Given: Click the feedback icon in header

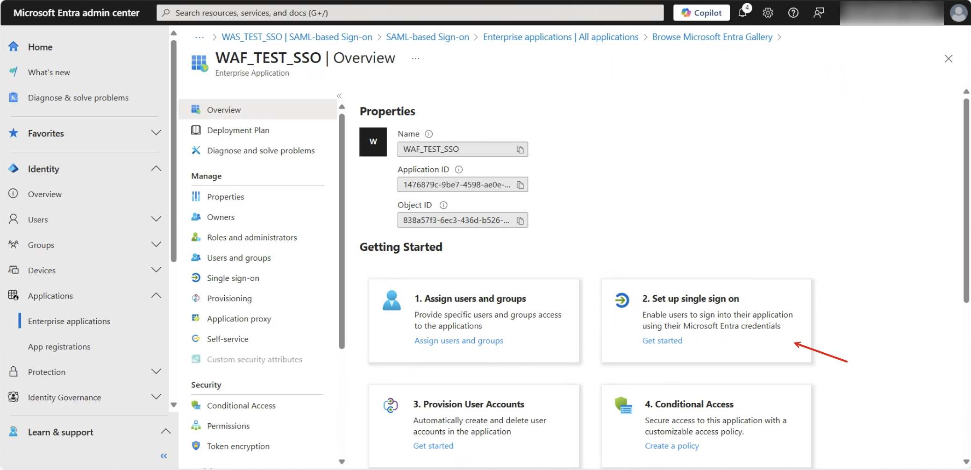Looking at the screenshot, I should [x=818, y=13].
